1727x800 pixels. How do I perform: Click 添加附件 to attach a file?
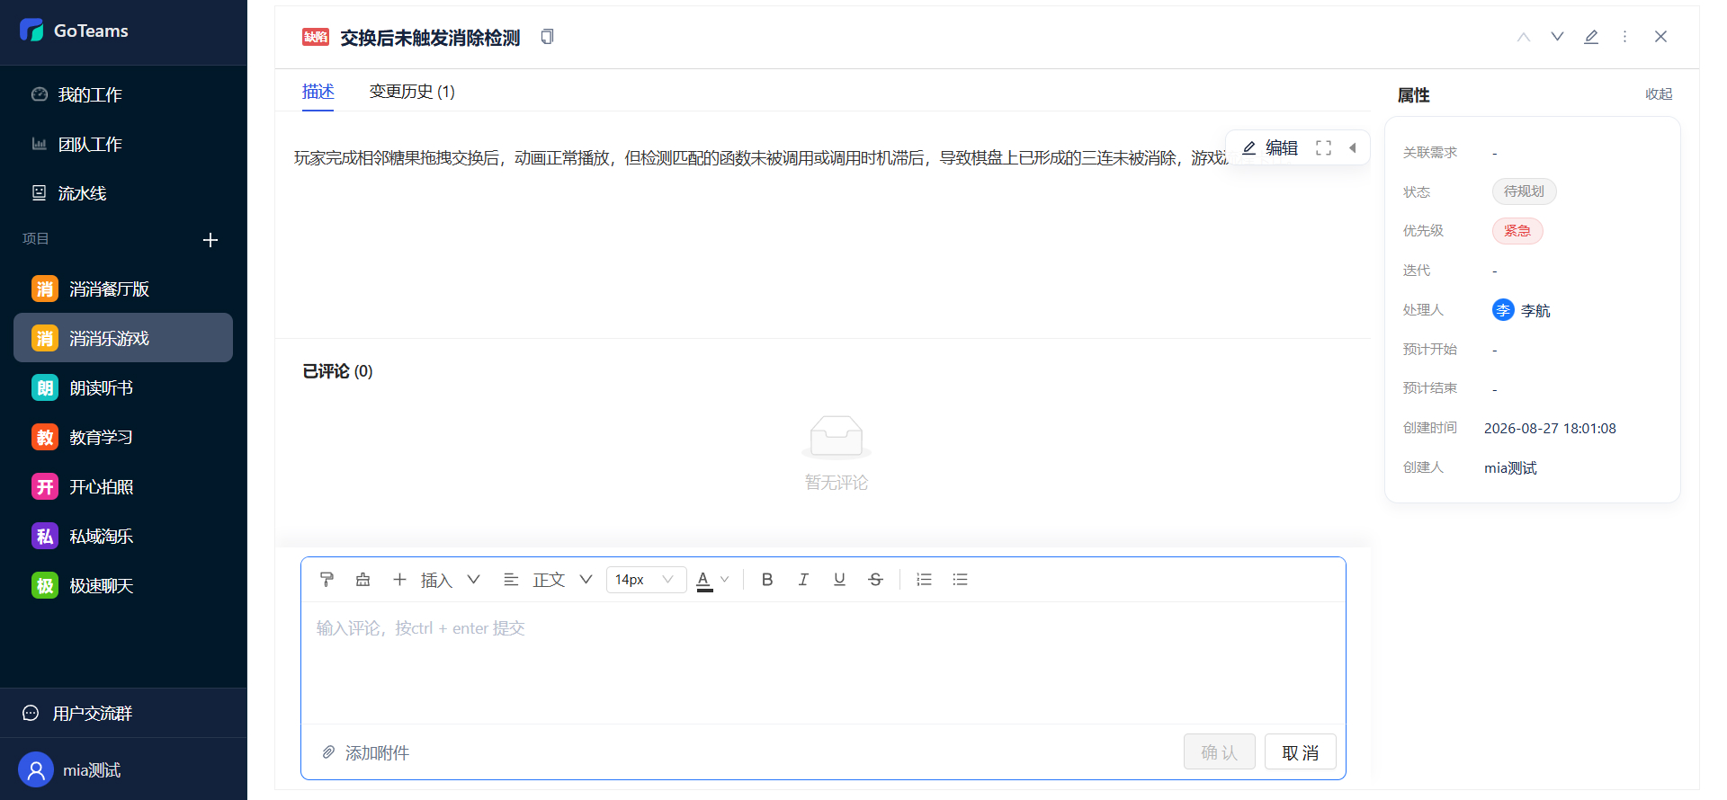(365, 752)
